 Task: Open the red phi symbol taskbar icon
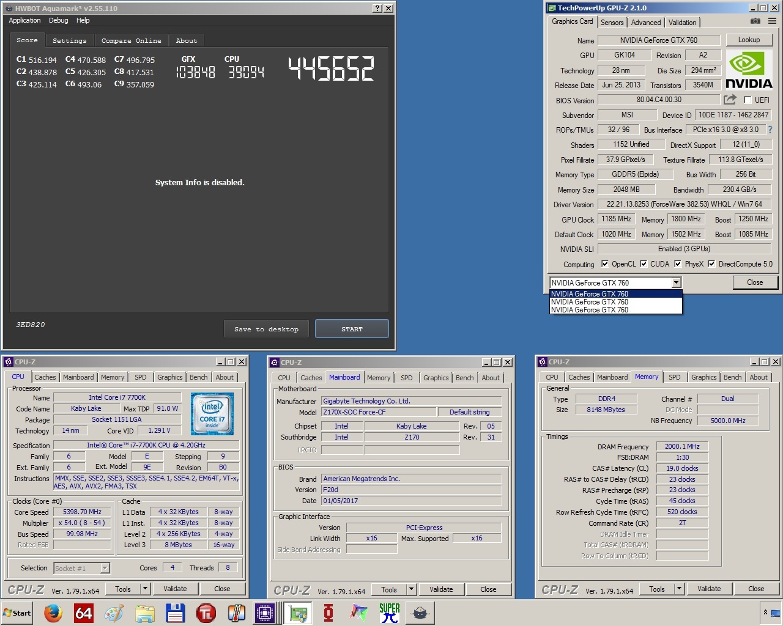pyautogui.click(x=328, y=613)
